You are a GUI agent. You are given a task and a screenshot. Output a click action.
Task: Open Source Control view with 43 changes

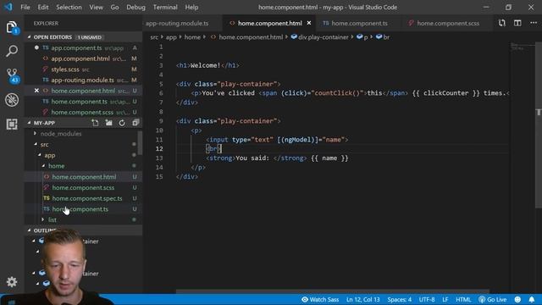(x=12, y=75)
